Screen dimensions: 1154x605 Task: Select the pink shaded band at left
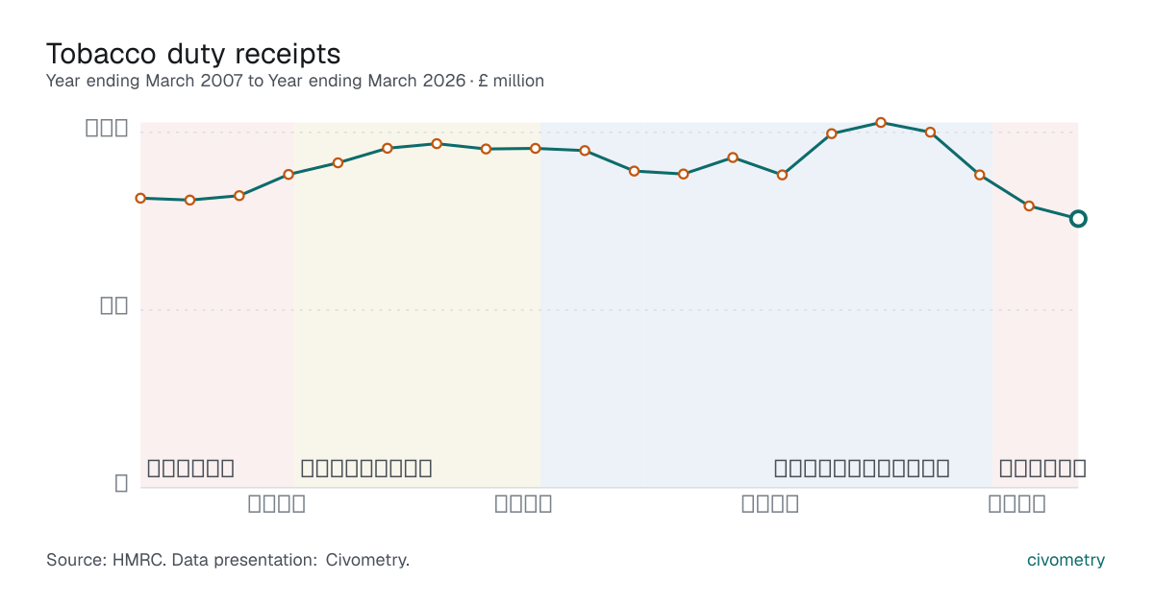[x=216, y=304]
